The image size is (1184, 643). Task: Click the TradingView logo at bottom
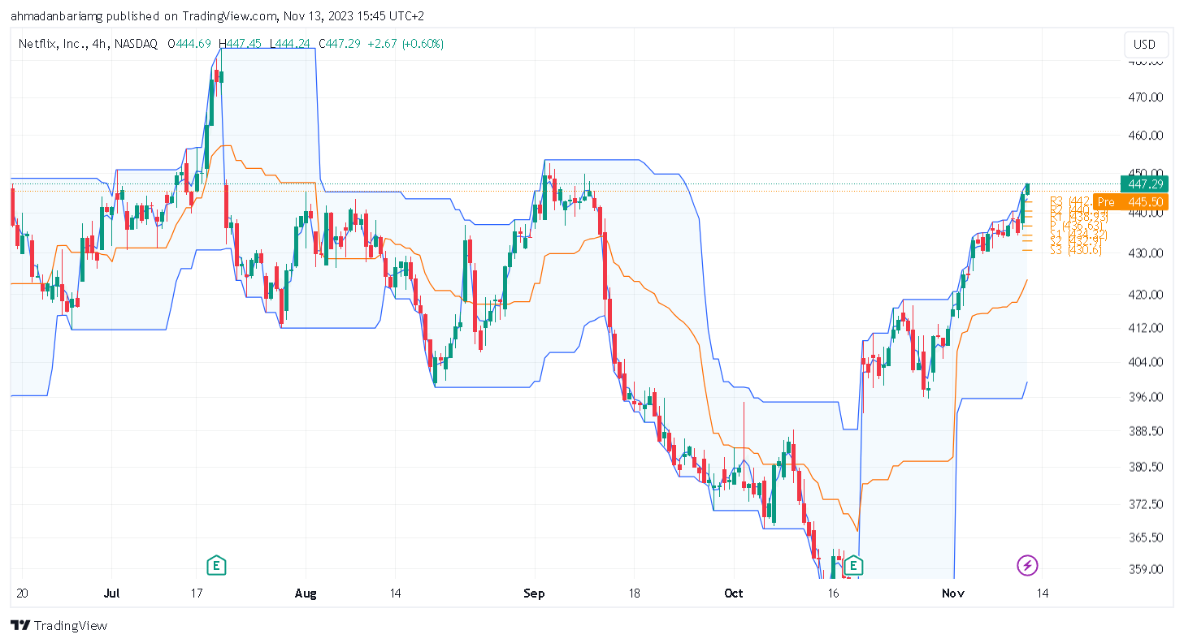pyautogui.click(x=59, y=626)
